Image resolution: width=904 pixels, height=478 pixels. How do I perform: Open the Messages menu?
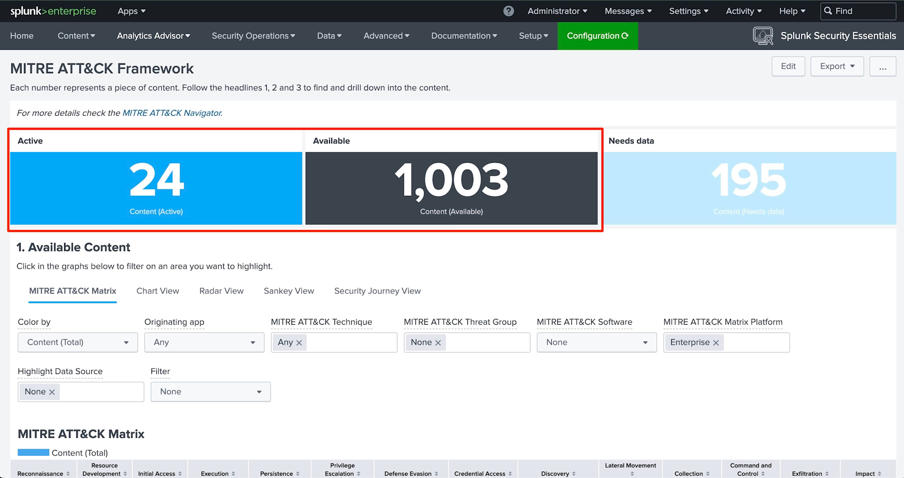pos(628,11)
